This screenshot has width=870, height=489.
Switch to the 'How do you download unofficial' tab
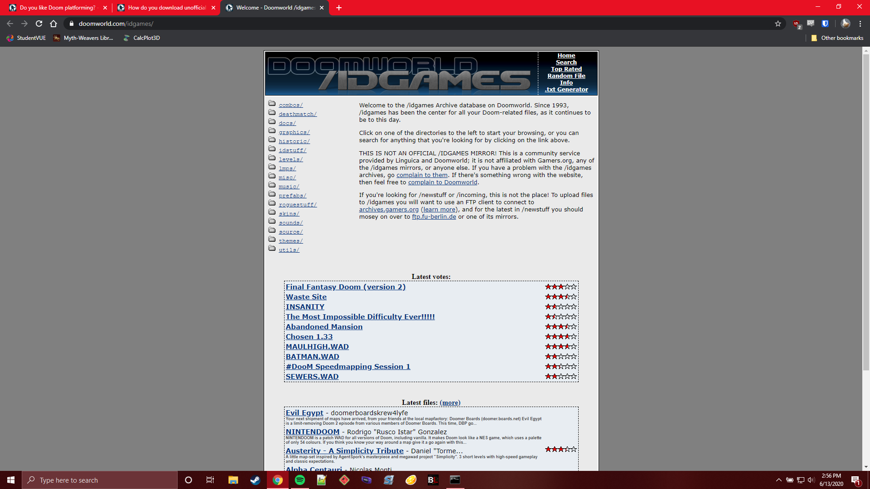(165, 8)
